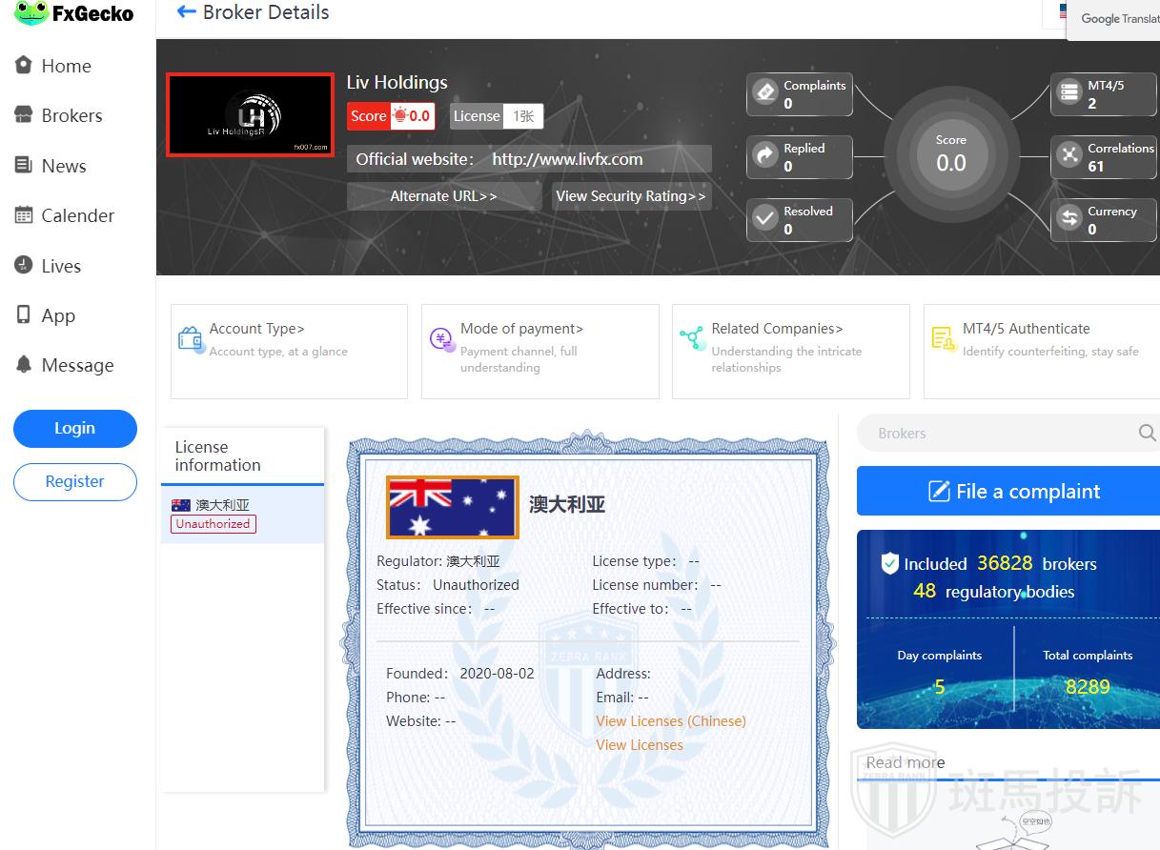Open View Security Rating details
This screenshot has width=1160, height=850.
(x=630, y=196)
